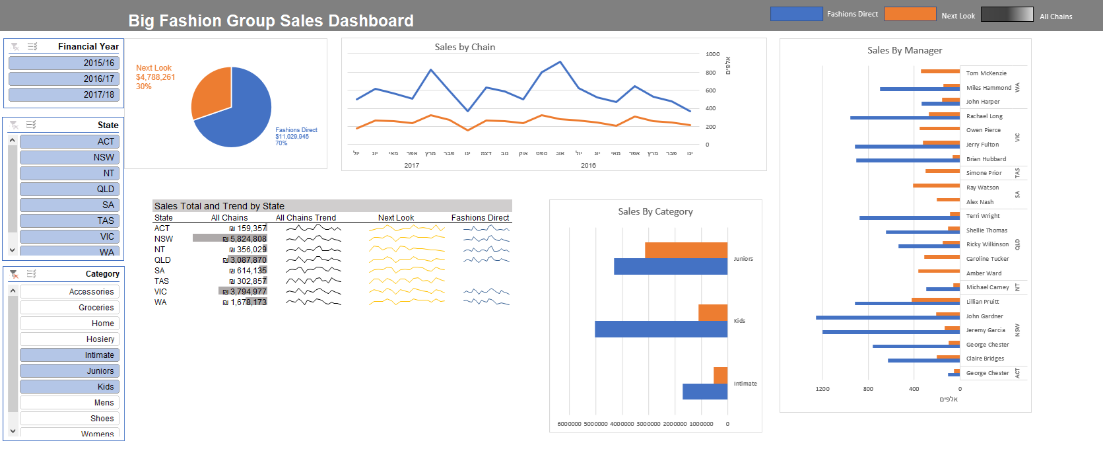
Task: Click Tom McKenzie in the Manager chart
Action: (986, 73)
